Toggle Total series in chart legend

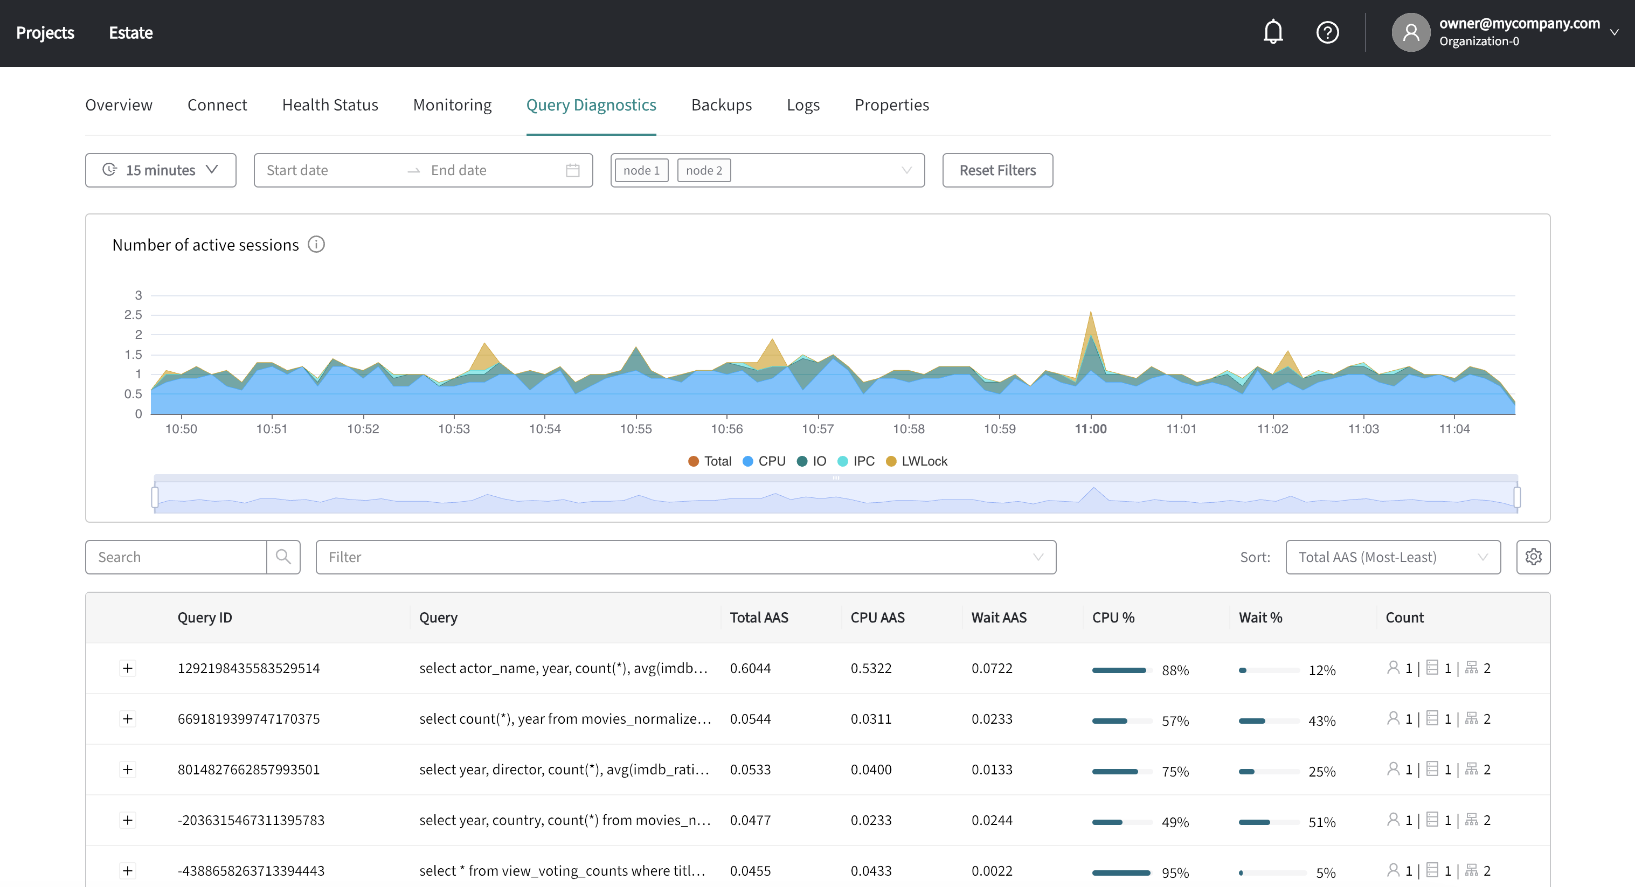click(710, 461)
